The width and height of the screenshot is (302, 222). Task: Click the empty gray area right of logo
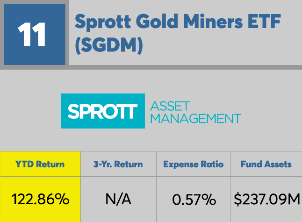coord(271,111)
